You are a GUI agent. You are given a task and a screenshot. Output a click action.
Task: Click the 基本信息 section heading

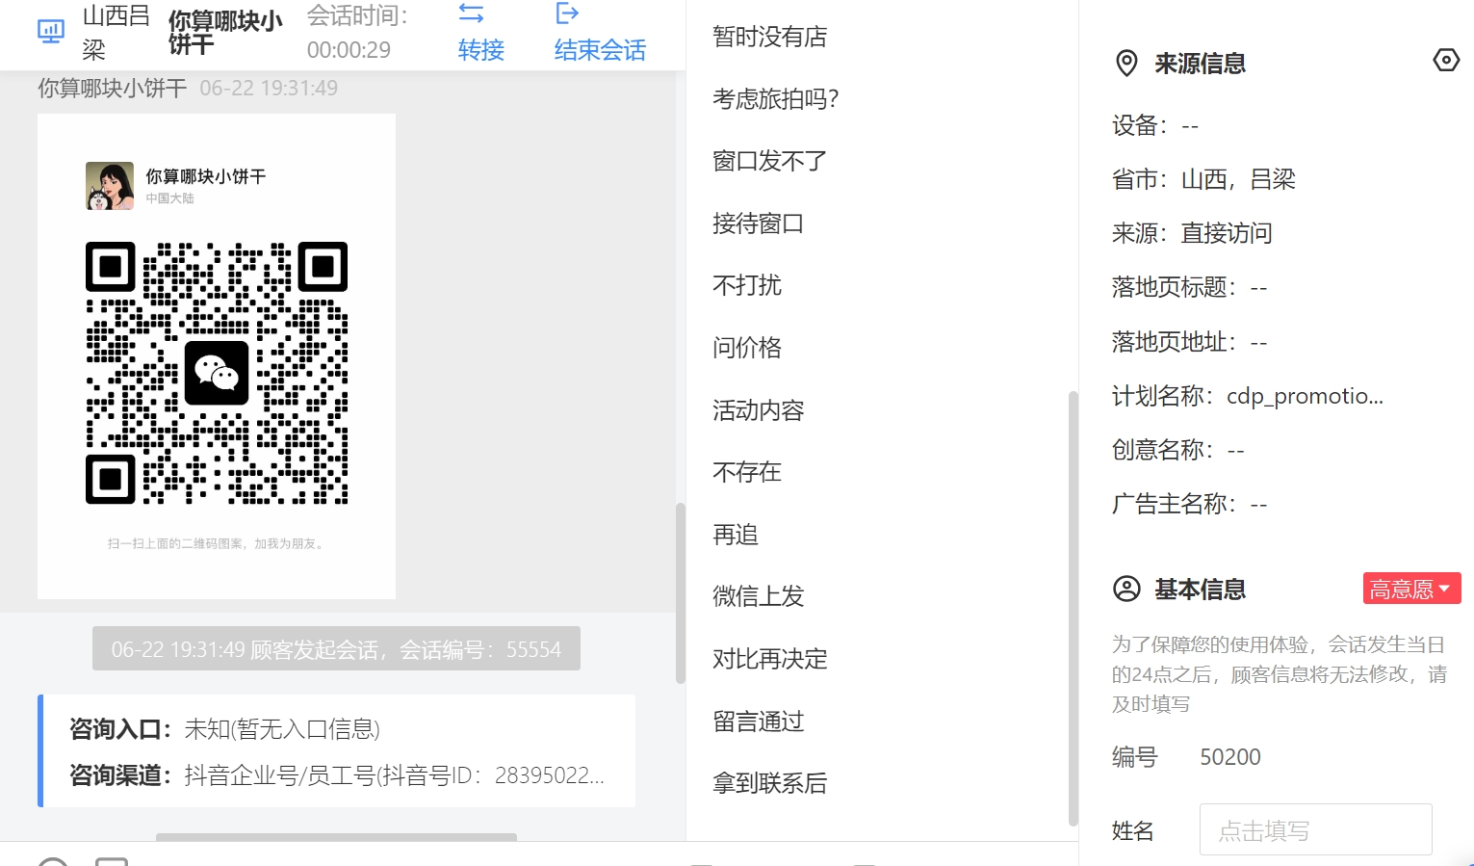(1200, 589)
